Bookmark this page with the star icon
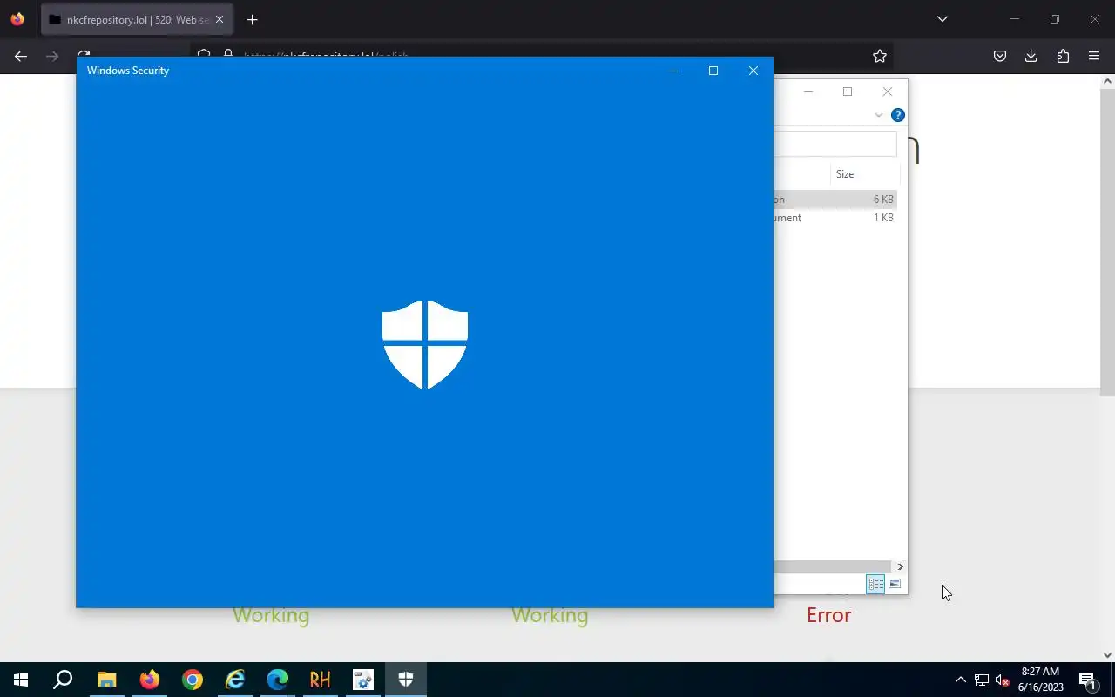The height and width of the screenshot is (697, 1115). (880, 56)
